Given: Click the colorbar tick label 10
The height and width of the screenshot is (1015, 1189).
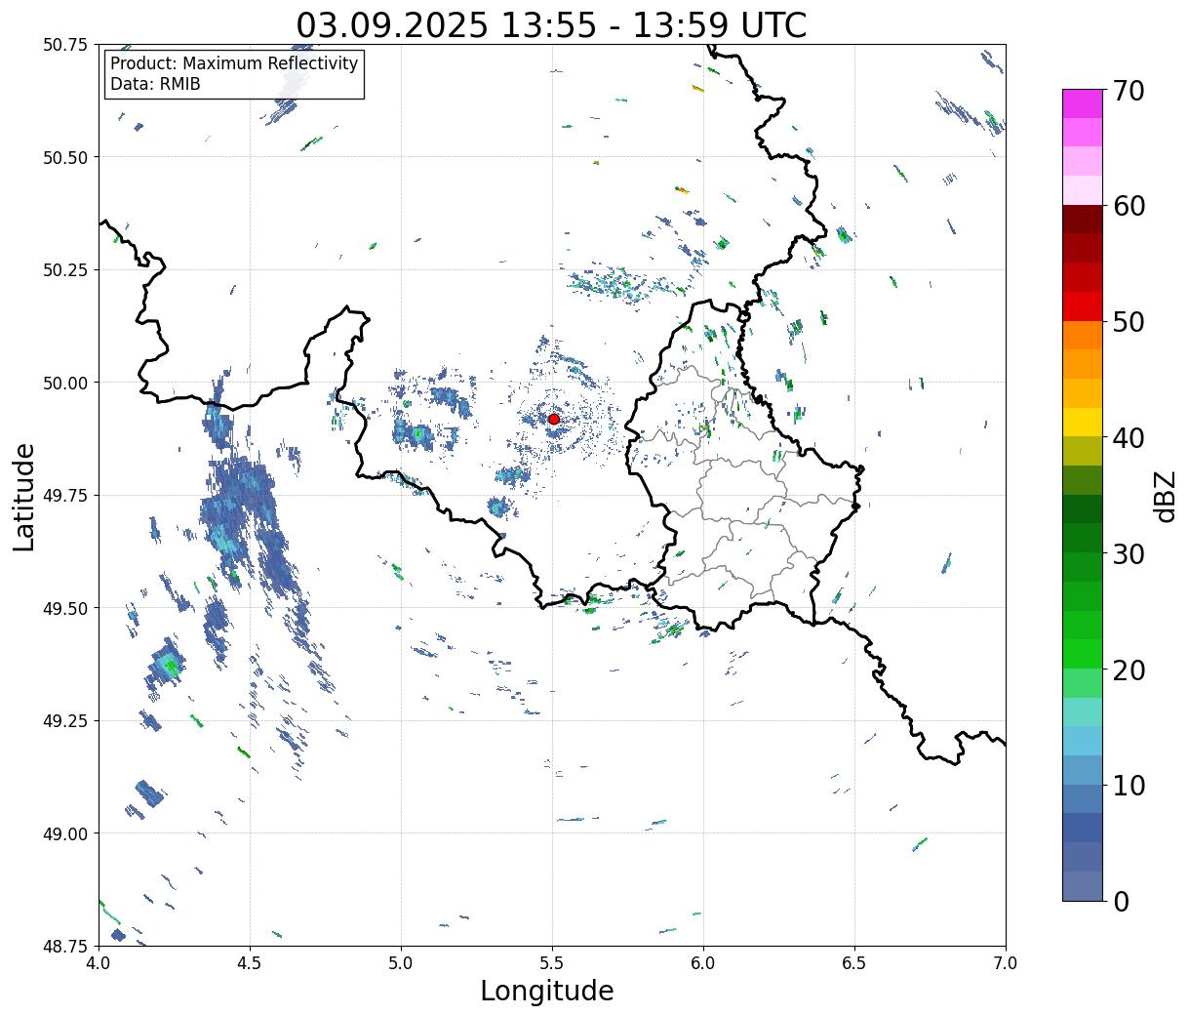Looking at the screenshot, I should (x=1129, y=786).
